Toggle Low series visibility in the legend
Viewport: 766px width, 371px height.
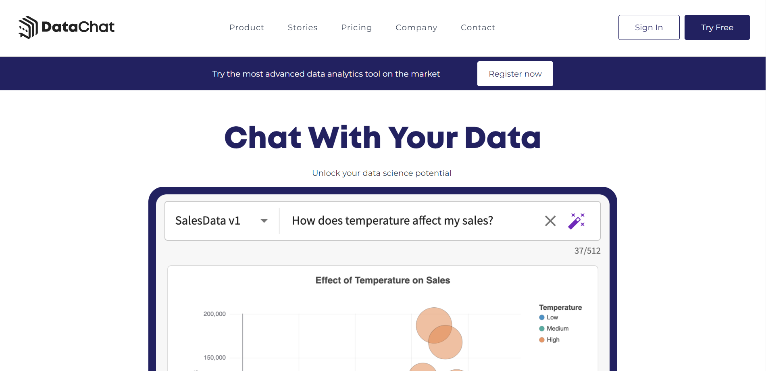[552, 317]
